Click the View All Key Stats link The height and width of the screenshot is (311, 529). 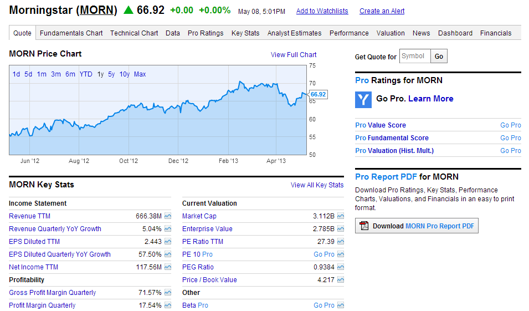317,185
